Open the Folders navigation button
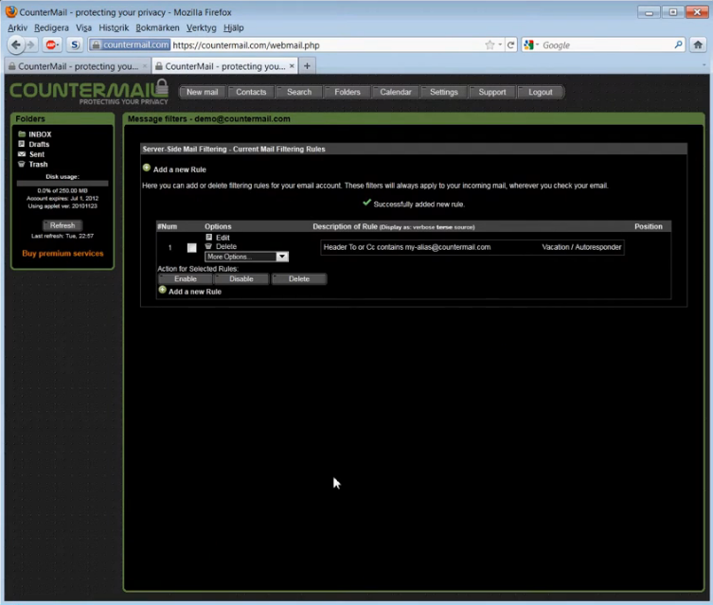This screenshot has height=605, width=713. pyautogui.click(x=348, y=92)
